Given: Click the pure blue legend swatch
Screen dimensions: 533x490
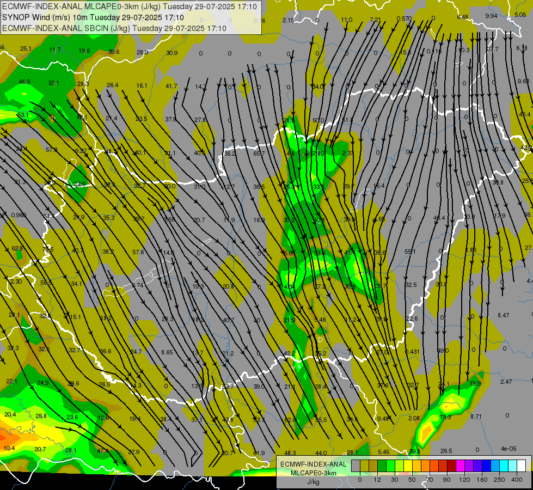Looking at the screenshot, I should point(486,465).
